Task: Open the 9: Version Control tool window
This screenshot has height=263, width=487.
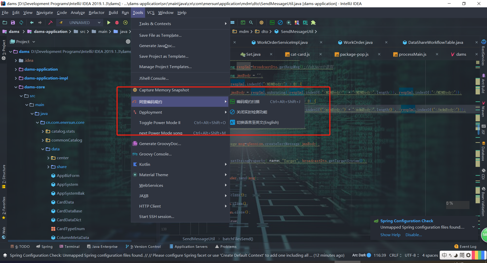Action: 143,247
